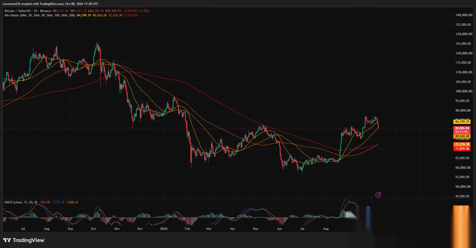Click the Mar label on the time axis
This screenshot has height=248, width=476.
click(x=209, y=229)
